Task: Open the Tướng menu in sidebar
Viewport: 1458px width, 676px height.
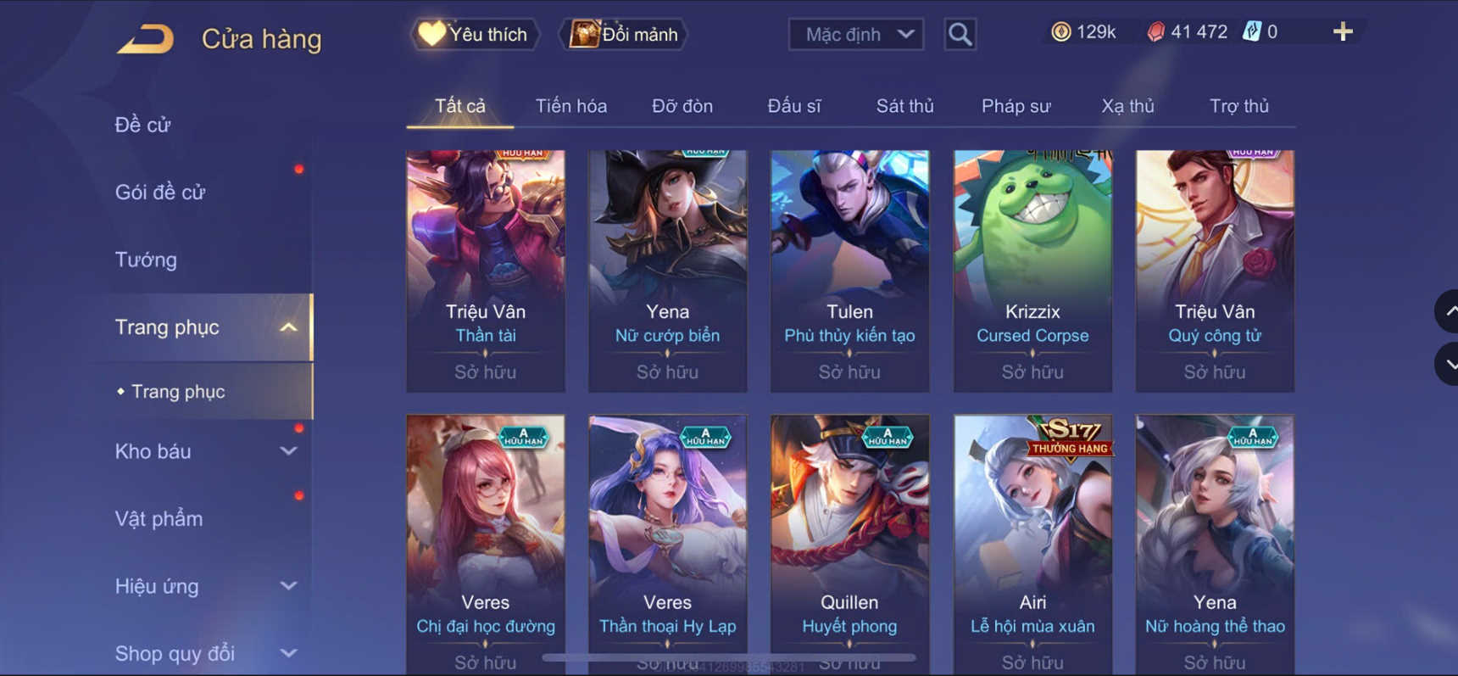Action: point(146,260)
